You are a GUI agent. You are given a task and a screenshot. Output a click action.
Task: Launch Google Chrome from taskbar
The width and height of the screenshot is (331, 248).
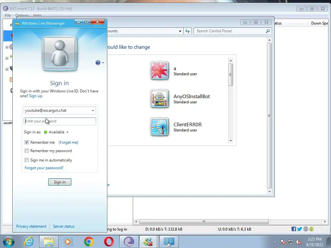(x=89, y=242)
